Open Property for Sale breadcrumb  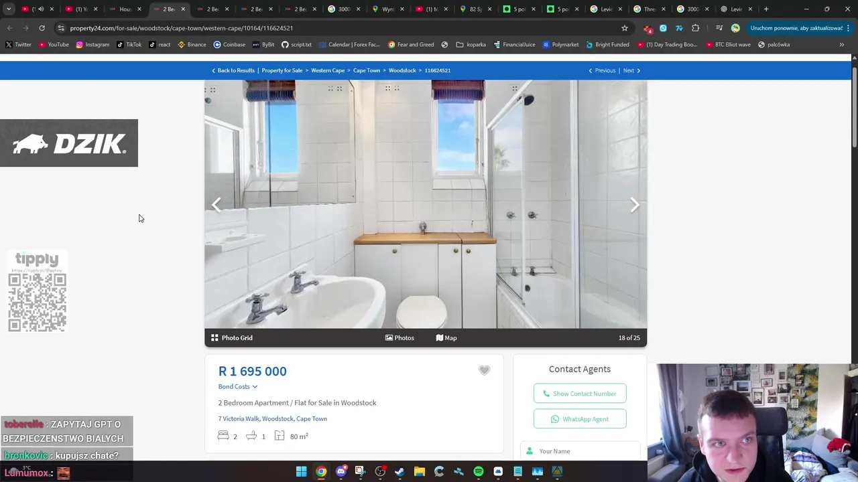[x=282, y=70]
